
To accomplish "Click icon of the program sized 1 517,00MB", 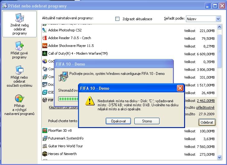I will 44,85.
